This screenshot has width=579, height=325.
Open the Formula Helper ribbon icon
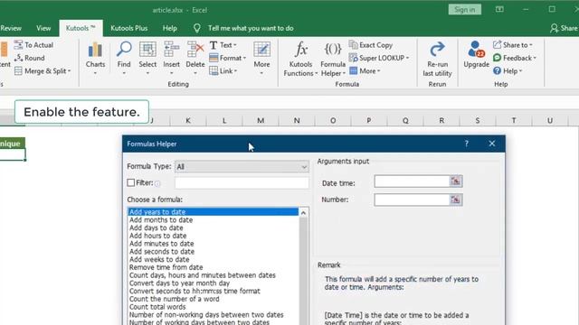click(333, 59)
